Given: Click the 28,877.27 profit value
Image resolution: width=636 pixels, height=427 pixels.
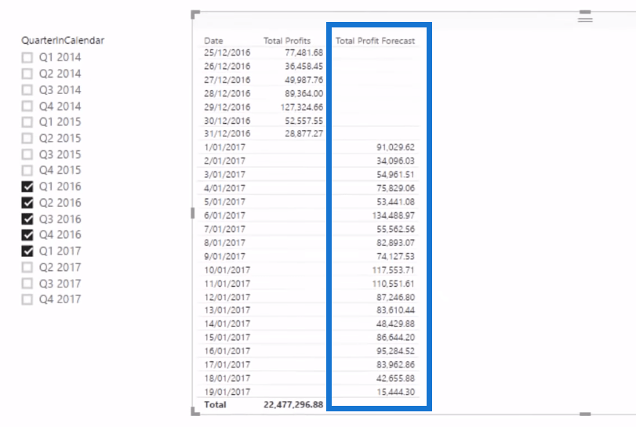Looking at the screenshot, I should pyautogui.click(x=303, y=134).
